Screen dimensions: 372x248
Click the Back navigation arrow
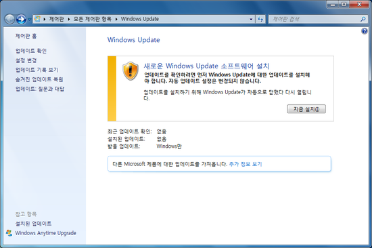click(x=9, y=19)
